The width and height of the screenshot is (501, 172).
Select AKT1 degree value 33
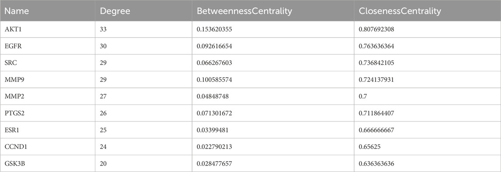coord(103,29)
